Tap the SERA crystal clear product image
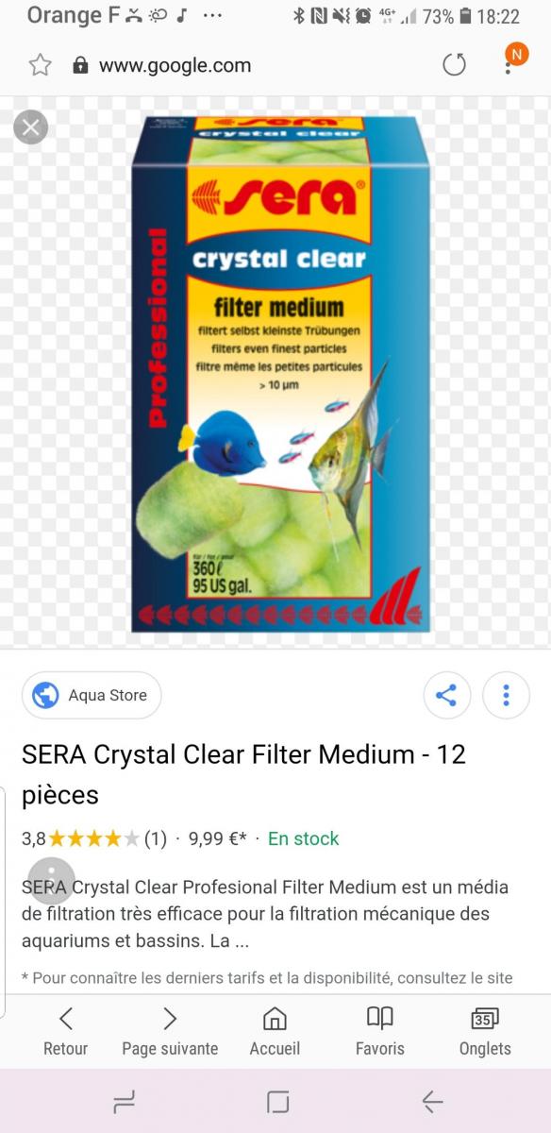Image resolution: width=551 pixels, height=1133 pixels. click(x=280, y=373)
